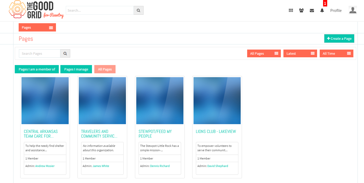Screen dimensions: 364x183
Task: Open the notifications bell icon
Action: pos(322,11)
